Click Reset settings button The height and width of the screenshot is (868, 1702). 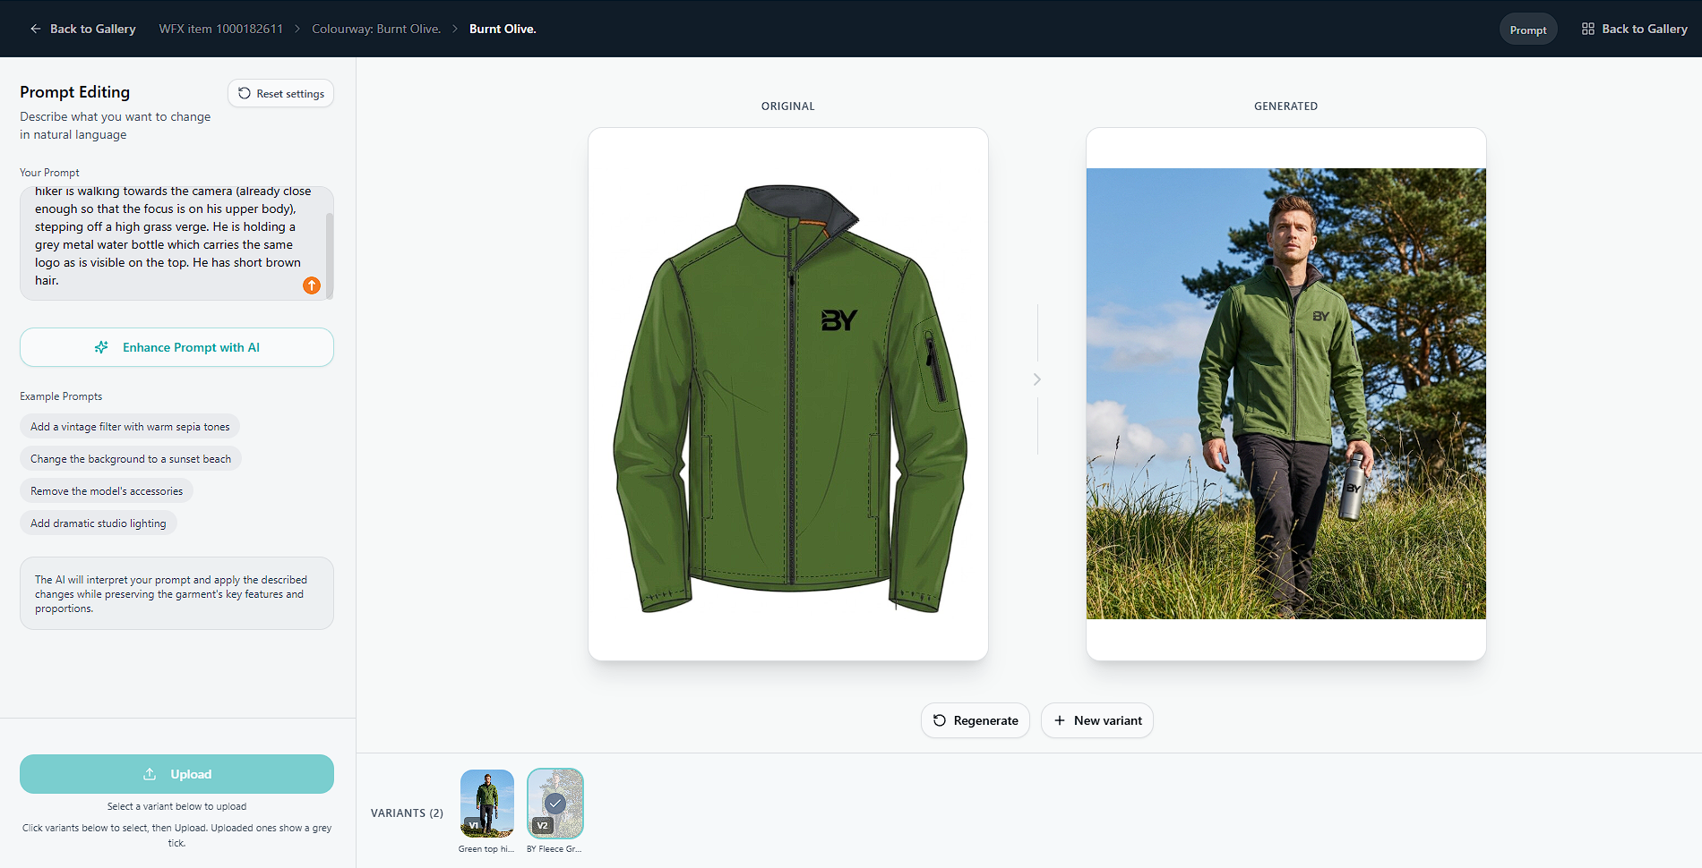280,93
